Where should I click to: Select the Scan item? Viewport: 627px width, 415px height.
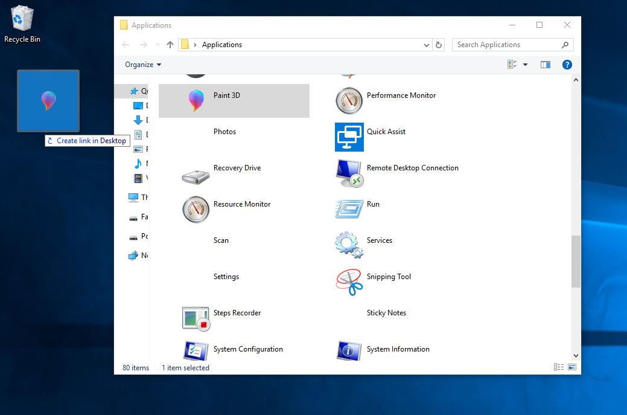(x=221, y=240)
